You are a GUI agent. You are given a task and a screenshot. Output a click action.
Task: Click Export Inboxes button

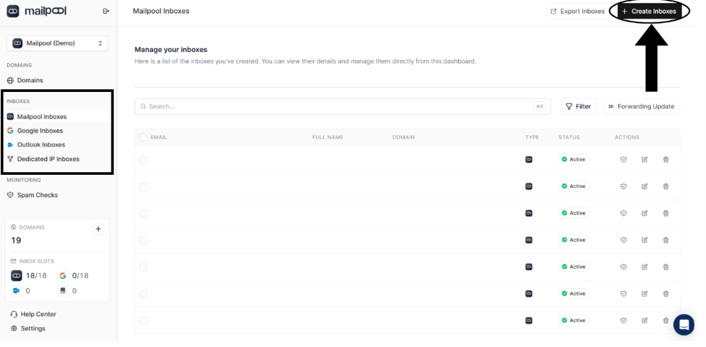pyautogui.click(x=578, y=11)
